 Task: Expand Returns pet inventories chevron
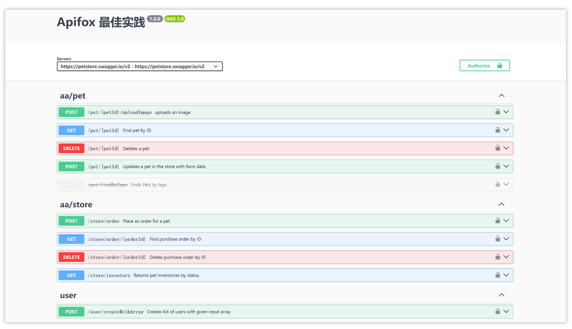506,275
